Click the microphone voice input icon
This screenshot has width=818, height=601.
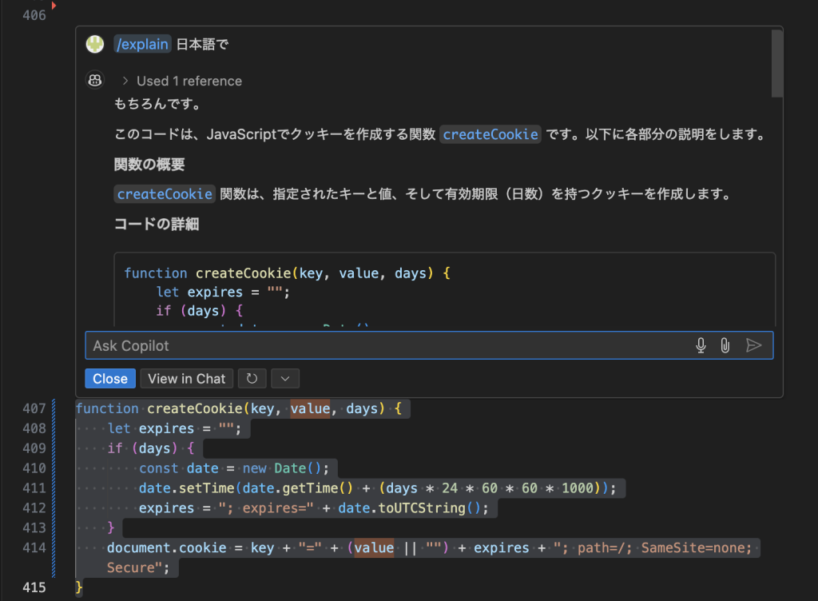pyautogui.click(x=701, y=345)
